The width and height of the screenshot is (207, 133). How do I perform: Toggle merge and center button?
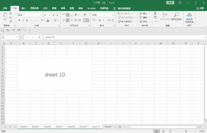85,20
